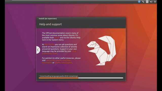162x91 pixels.
Task: Click the 'Install (as superuser)' title
Action: [x=48, y=18]
